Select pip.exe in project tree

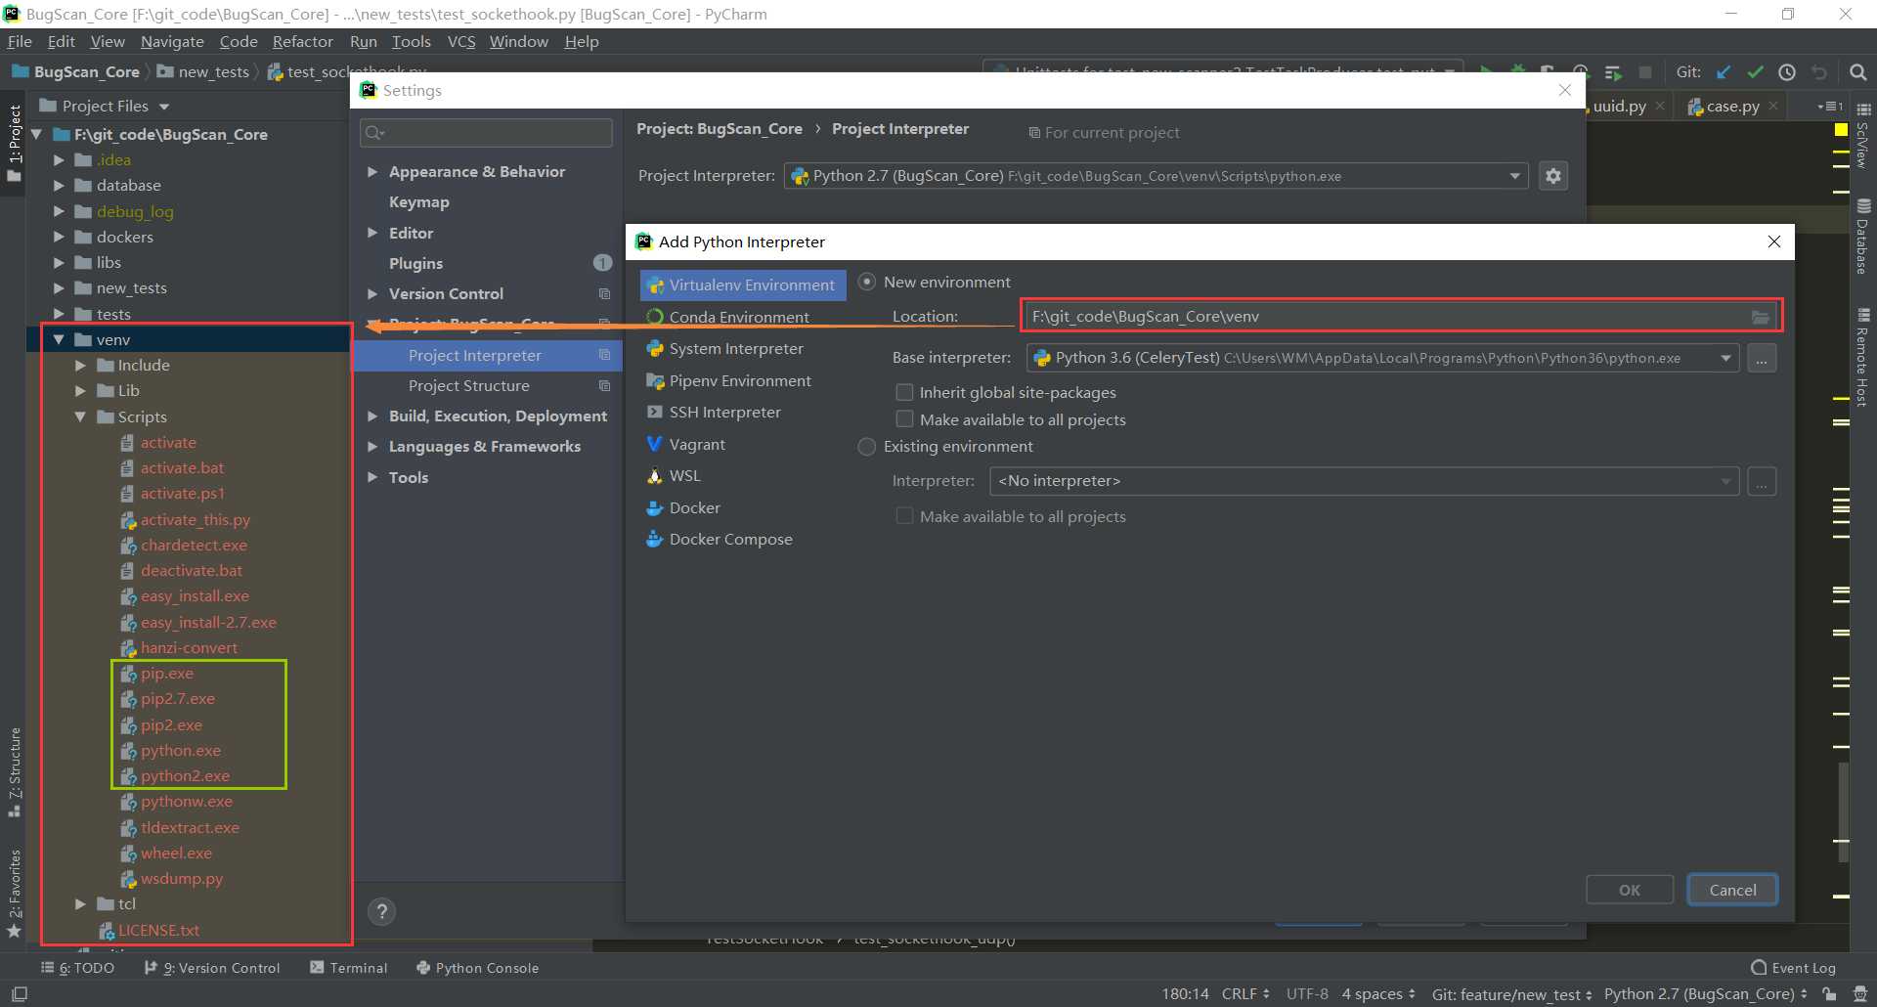166,674
